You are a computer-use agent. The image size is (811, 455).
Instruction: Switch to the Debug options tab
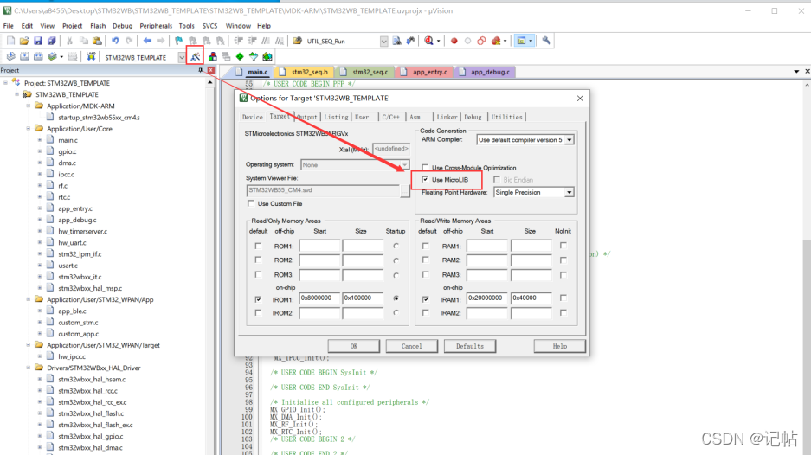click(x=473, y=118)
